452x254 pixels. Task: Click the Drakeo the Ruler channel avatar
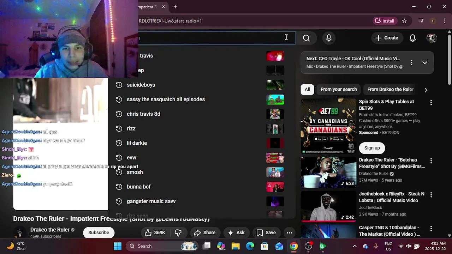(x=20, y=233)
